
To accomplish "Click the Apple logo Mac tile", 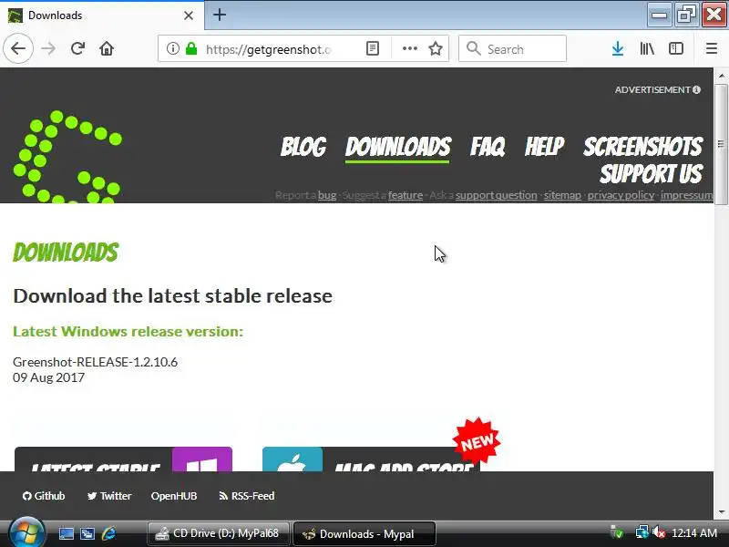I will (293, 459).
